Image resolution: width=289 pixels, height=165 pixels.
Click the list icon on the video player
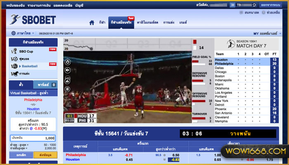coord(68,88)
